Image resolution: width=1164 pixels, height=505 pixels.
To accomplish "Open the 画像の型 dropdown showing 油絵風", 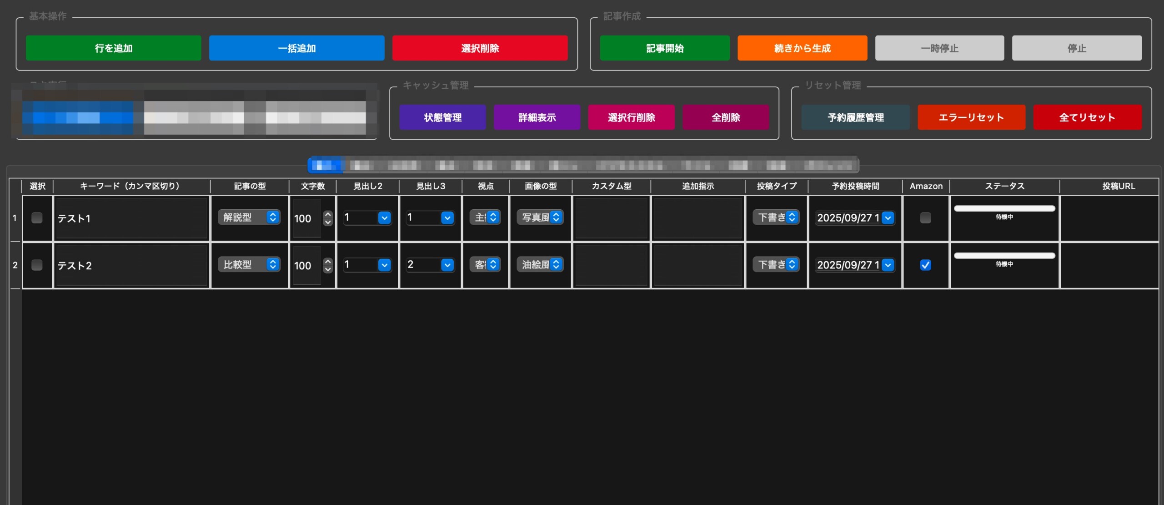I will coord(539,264).
